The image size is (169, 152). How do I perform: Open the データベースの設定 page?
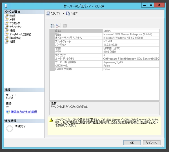click(x=20, y=34)
